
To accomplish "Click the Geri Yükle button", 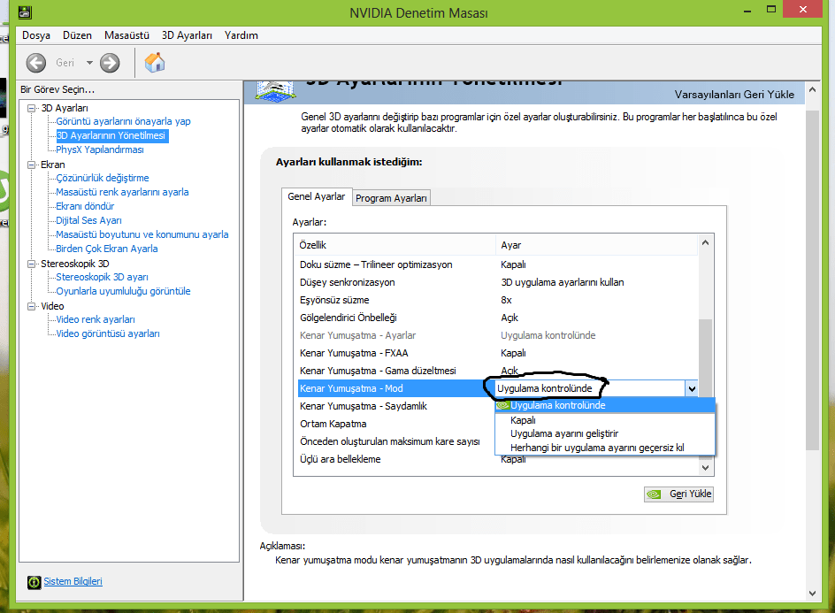I will coord(678,494).
